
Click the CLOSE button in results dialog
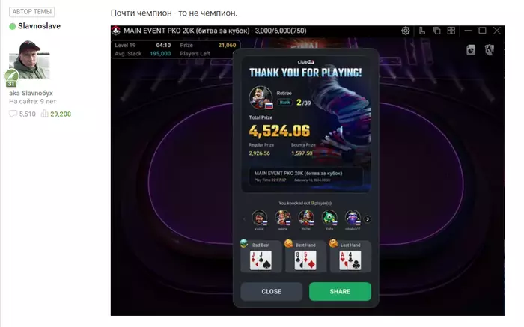tap(271, 291)
